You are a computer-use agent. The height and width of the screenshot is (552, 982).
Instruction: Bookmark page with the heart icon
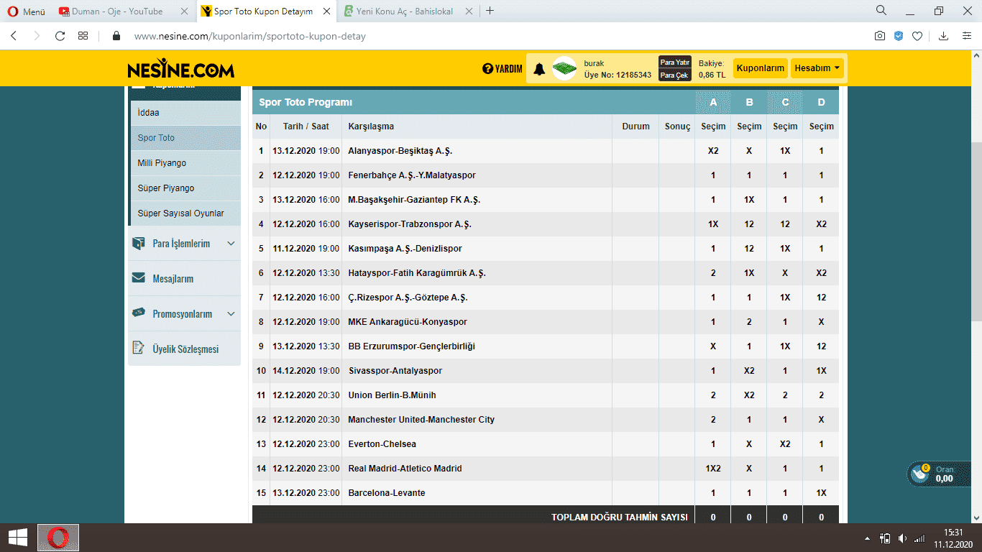pos(917,36)
